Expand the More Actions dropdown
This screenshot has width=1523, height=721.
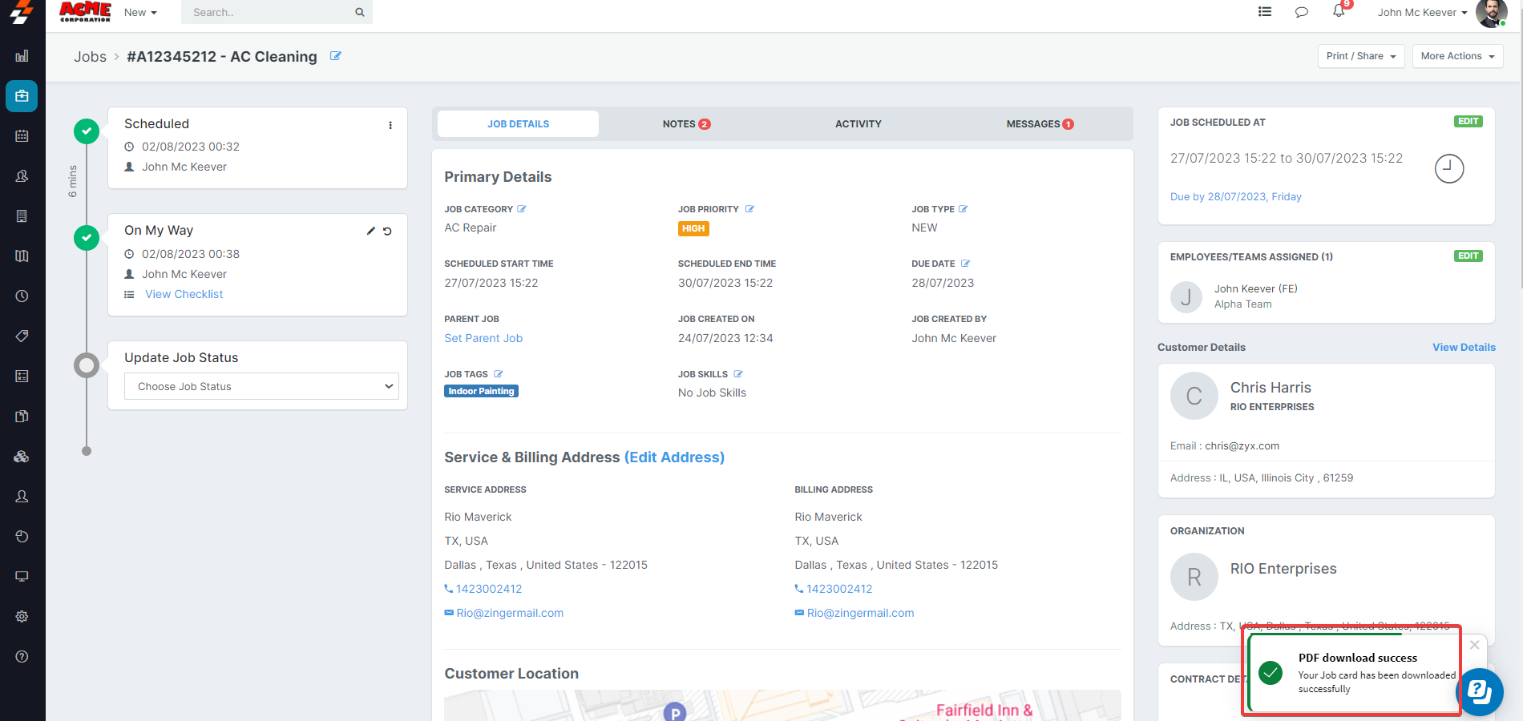point(1456,56)
